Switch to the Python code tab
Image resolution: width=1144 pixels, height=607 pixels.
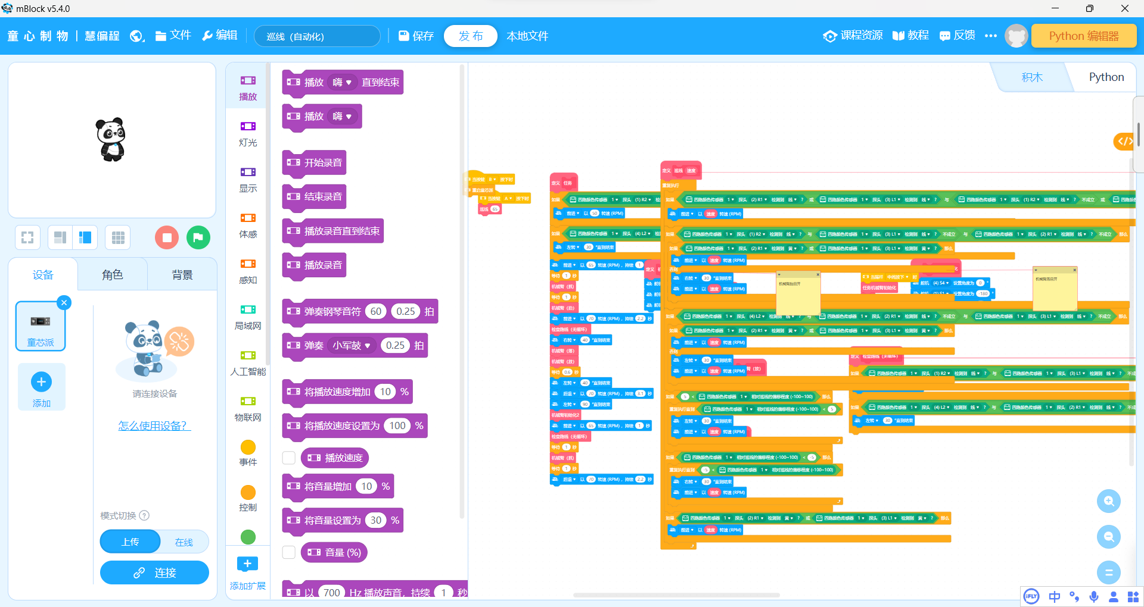pyautogui.click(x=1106, y=77)
